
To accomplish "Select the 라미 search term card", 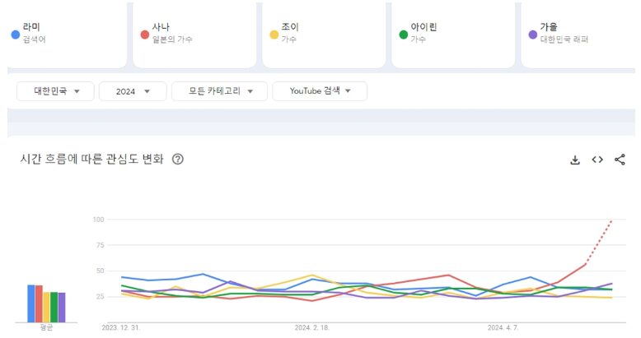I will click(66, 33).
